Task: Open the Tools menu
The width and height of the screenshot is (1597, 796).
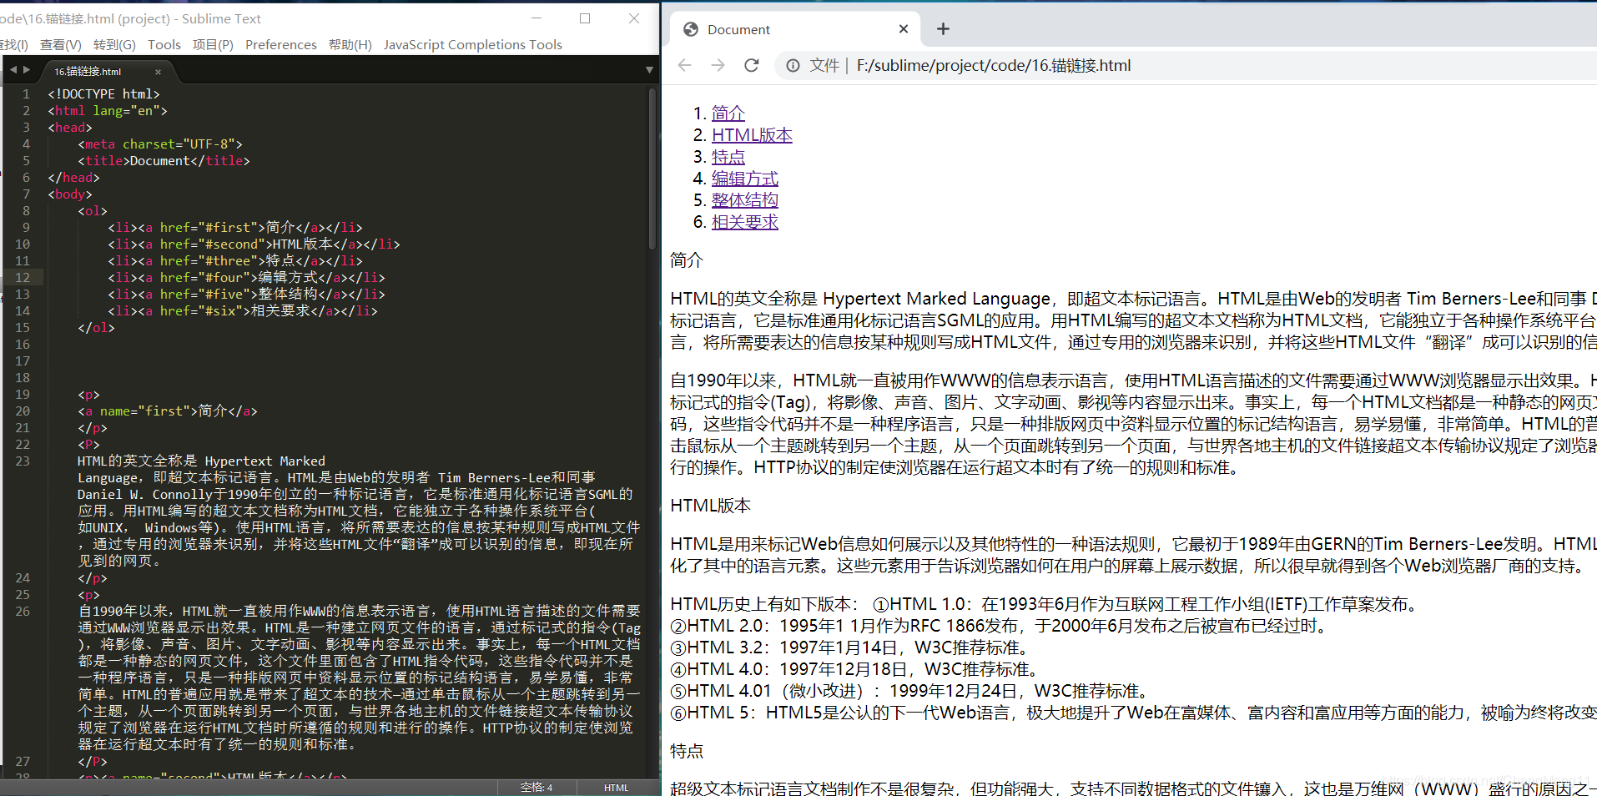Action: 164,44
